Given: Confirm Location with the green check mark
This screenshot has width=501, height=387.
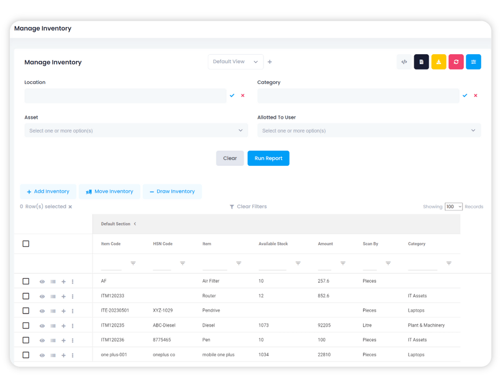Looking at the screenshot, I should click(x=232, y=95).
